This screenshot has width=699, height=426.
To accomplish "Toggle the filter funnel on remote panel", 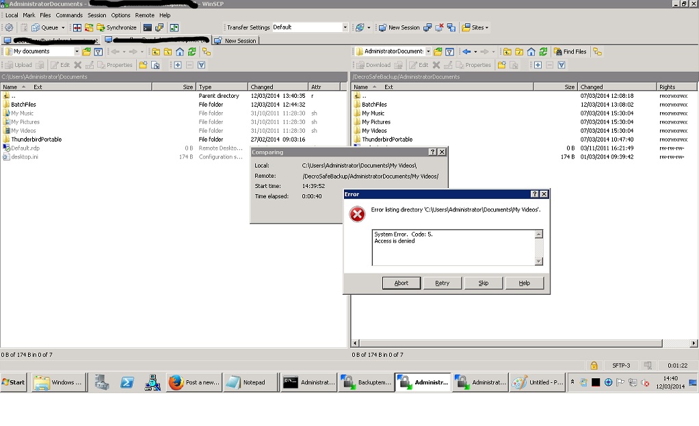I will click(x=449, y=51).
